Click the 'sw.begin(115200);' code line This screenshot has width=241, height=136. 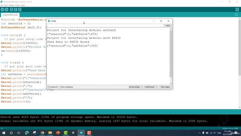tap(16, 51)
